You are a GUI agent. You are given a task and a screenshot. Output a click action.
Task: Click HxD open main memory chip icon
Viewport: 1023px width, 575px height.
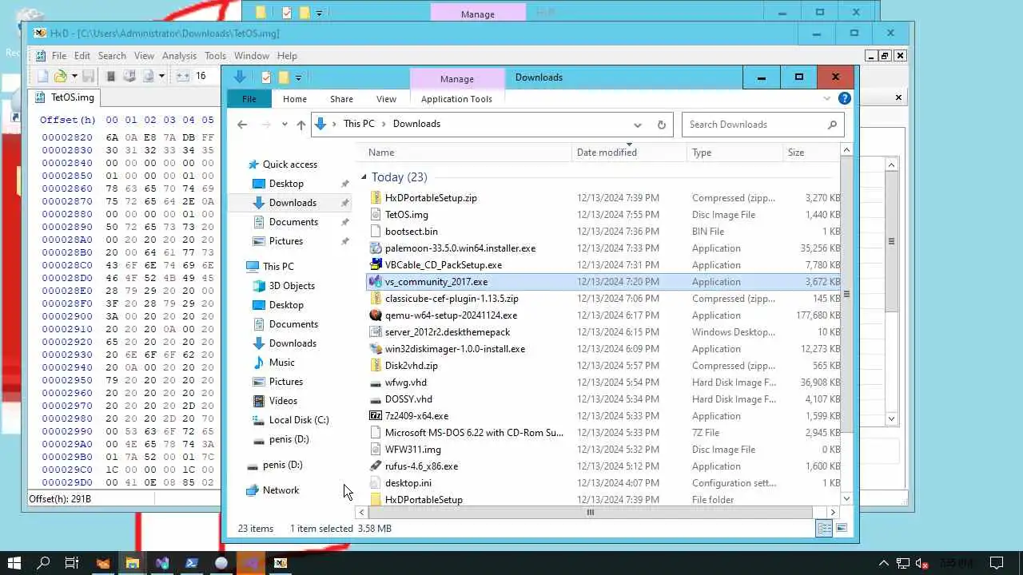(x=111, y=76)
